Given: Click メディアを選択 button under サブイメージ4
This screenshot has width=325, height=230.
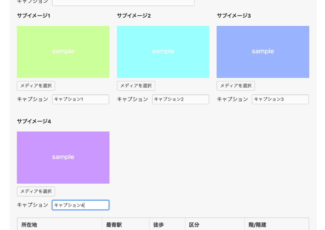Looking at the screenshot, I should (36, 191).
